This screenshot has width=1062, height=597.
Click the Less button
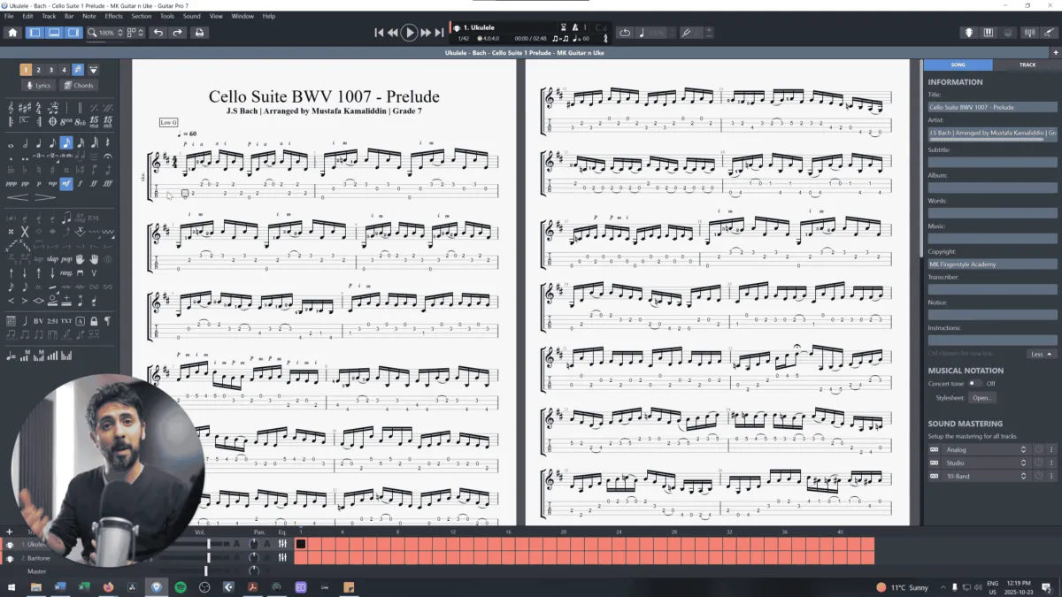[1040, 354]
